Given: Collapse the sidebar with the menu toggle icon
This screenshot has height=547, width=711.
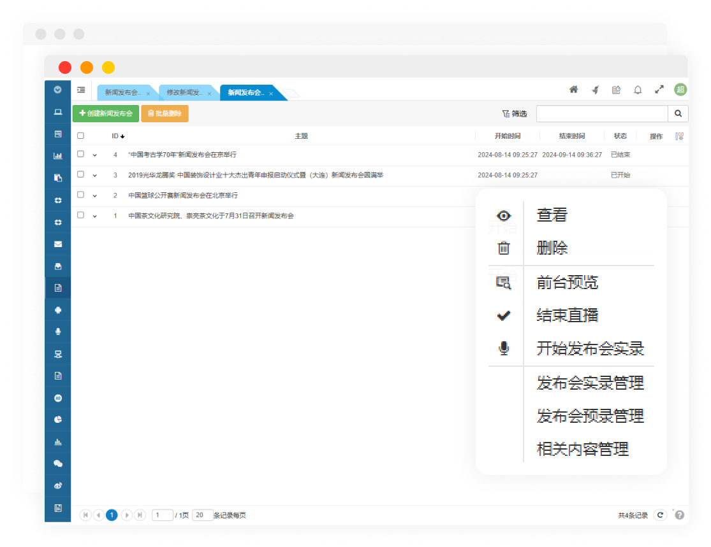Looking at the screenshot, I should pos(81,90).
